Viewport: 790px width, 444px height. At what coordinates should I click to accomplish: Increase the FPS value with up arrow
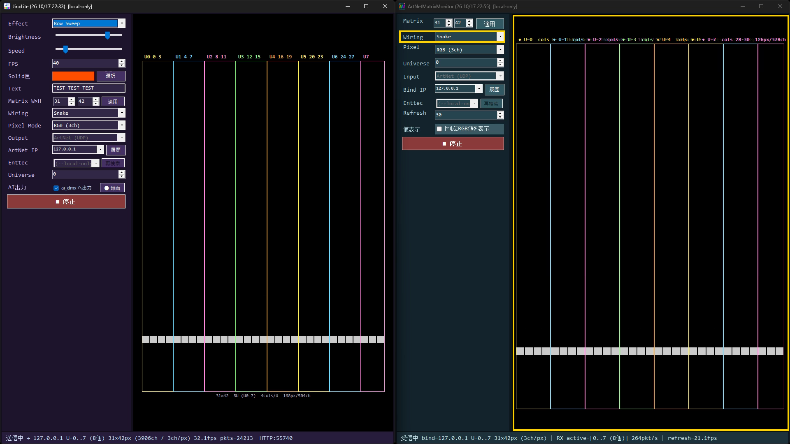pos(121,61)
